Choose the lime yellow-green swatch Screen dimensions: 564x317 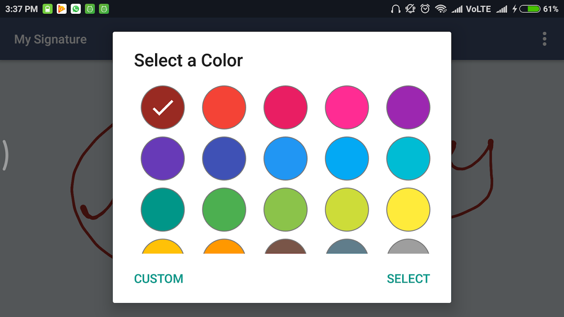click(347, 210)
